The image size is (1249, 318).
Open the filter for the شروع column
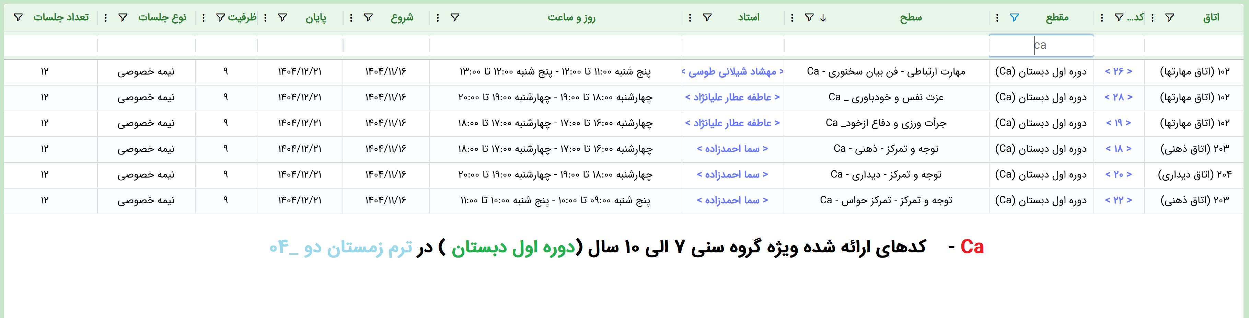[x=368, y=18]
